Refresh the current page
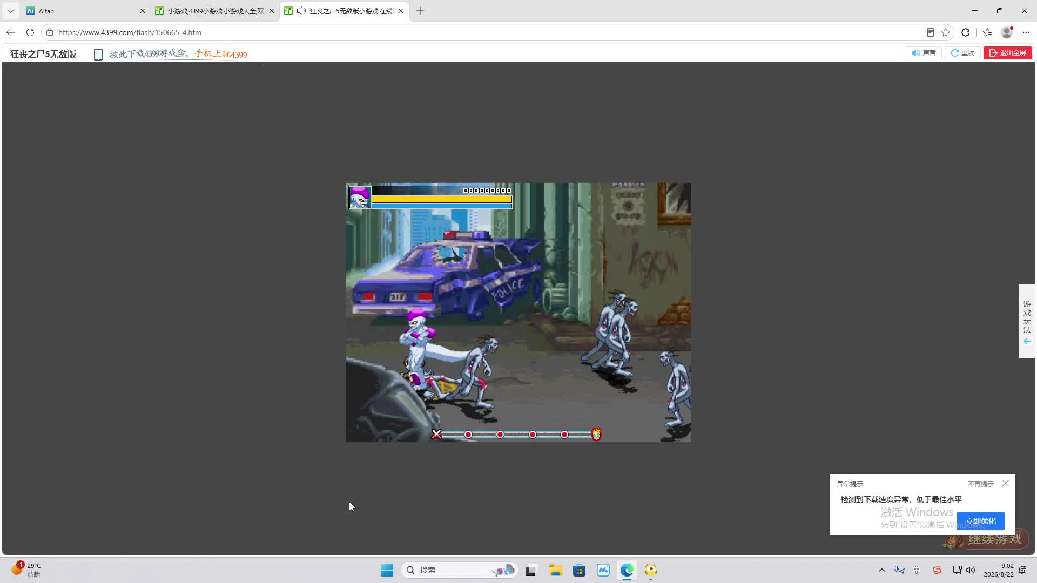The width and height of the screenshot is (1037, 583). 30,32
